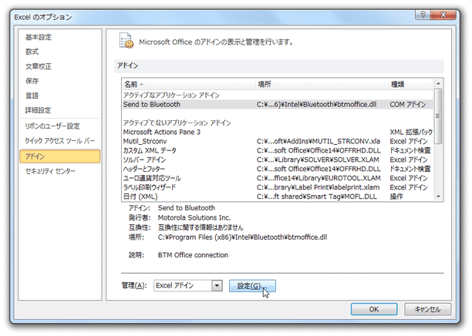This screenshot has height=336, width=472.
Task: Click the キャンセル button
Action: coord(427,309)
